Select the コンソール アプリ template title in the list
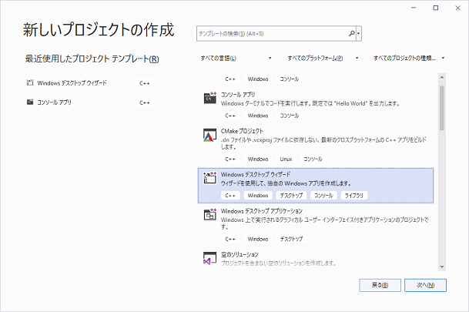469x312 pixels. [238, 95]
